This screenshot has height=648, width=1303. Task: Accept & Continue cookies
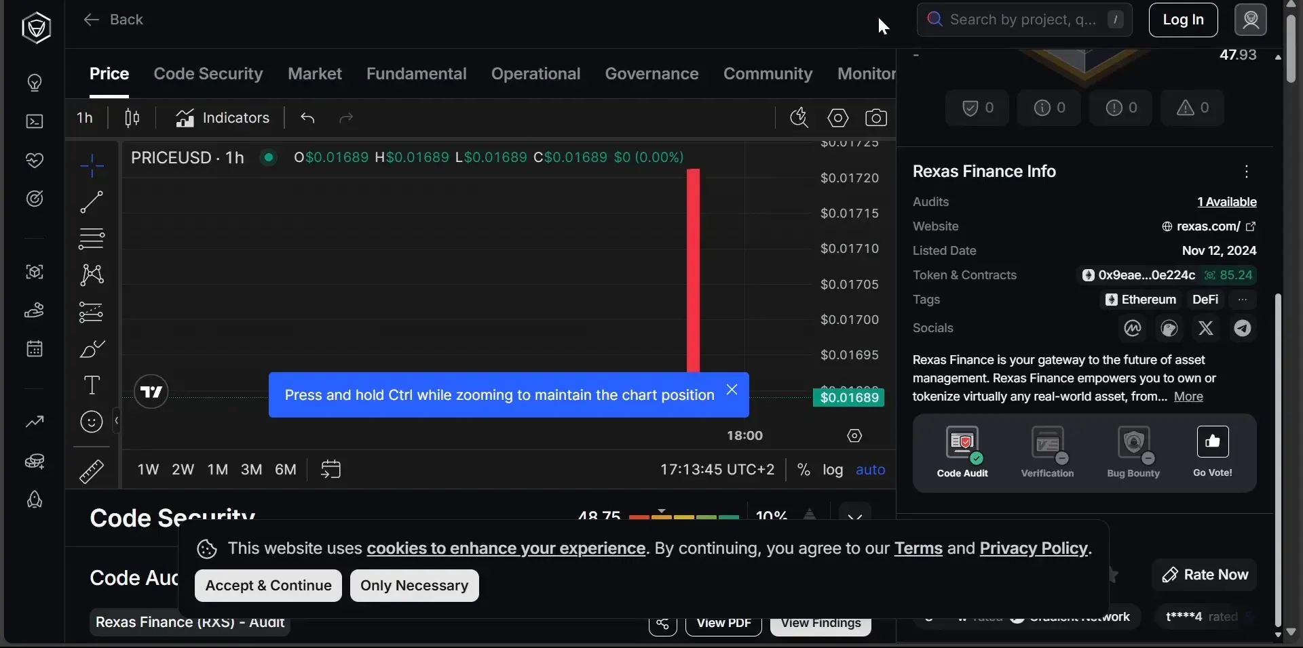[x=268, y=586]
